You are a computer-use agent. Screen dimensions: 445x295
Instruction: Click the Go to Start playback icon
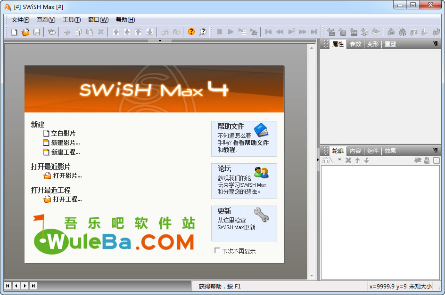(268, 32)
